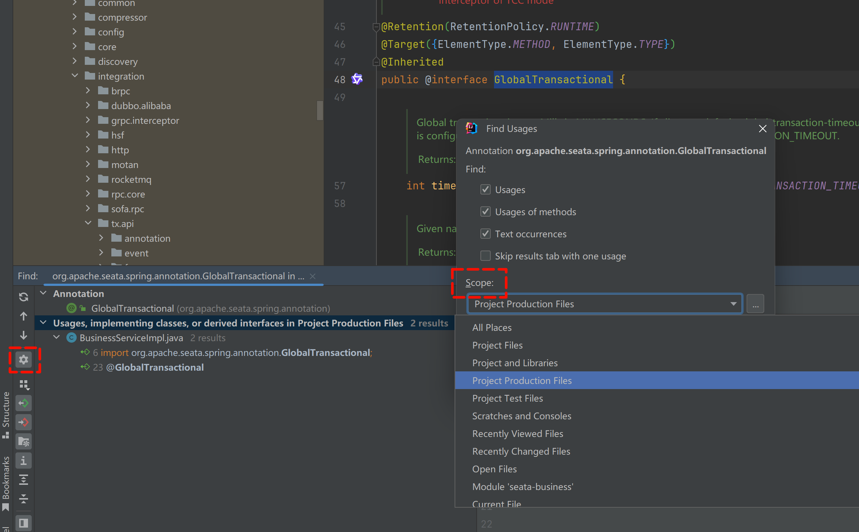Enable Skip results tab with one usage

(x=486, y=256)
